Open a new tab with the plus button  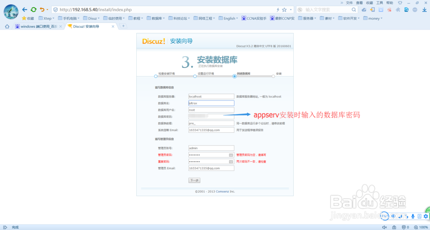click(x=123, y=26)
